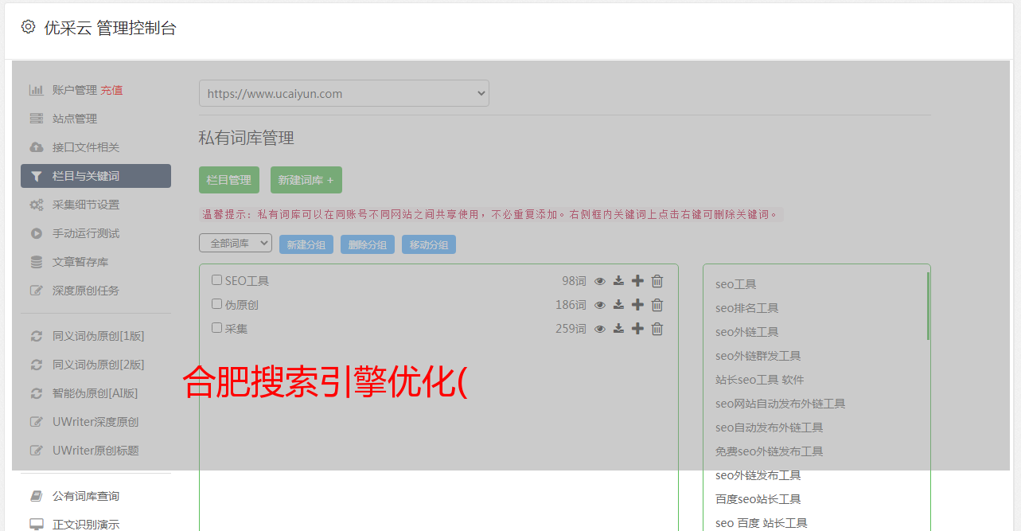Download the 伪原创 word list
Viewport: 1021px width, 531px height.
point(618,305)
